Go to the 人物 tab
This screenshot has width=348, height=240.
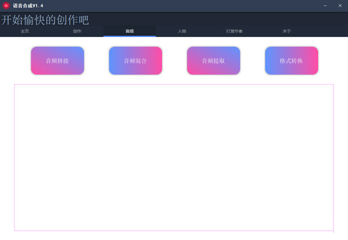[x=182, y=31]
